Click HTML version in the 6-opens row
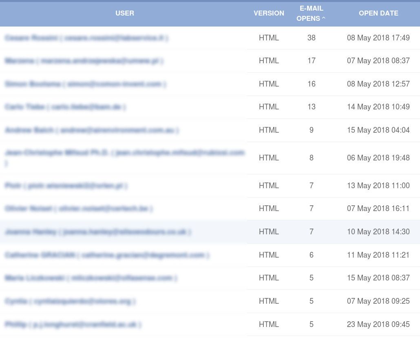The width and height of the screenshot is (420, 338). point(269,255)
